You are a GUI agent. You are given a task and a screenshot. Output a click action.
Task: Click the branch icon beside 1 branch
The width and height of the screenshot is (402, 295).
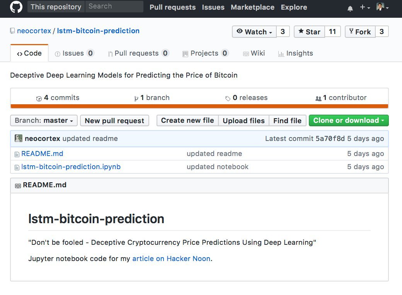pos(136,98)
